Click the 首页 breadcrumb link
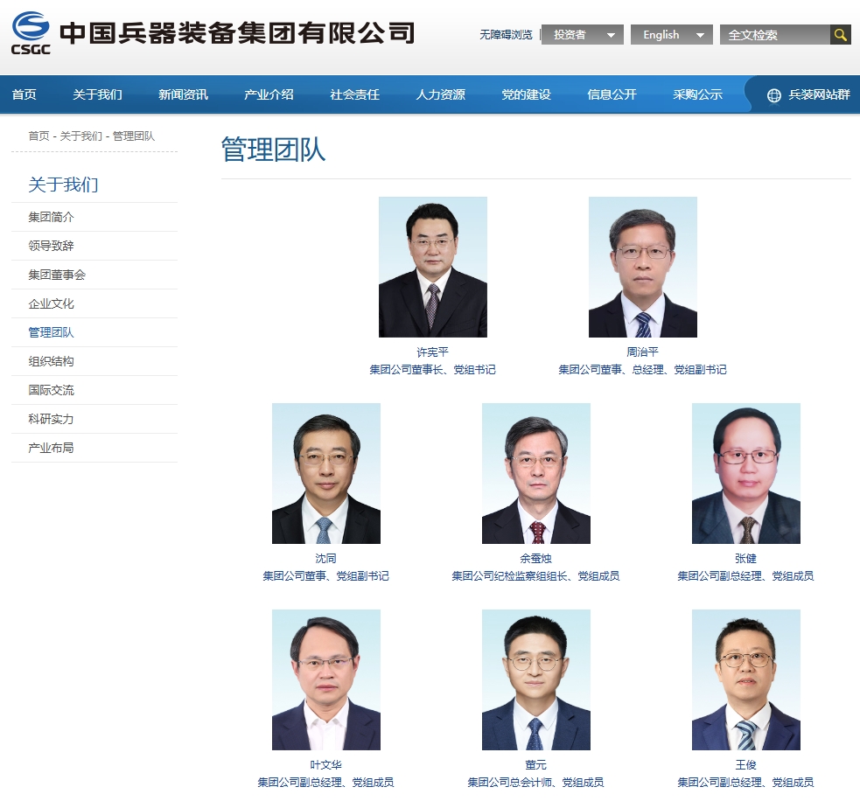The height and width of the screenshot is (808, 860). [x=38, y=136]
